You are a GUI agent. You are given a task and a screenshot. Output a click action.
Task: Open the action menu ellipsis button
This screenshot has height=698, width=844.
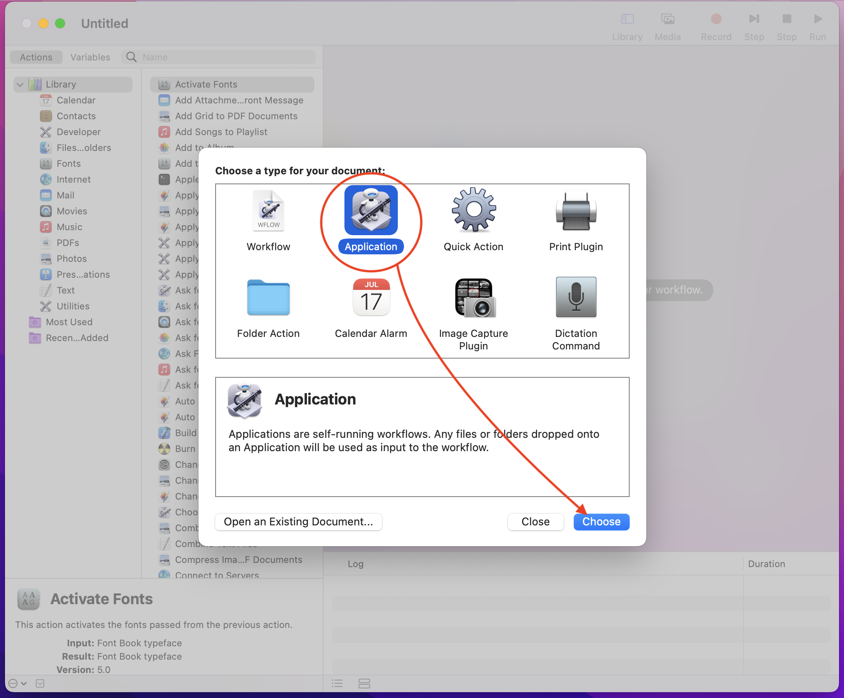point(18,683)
